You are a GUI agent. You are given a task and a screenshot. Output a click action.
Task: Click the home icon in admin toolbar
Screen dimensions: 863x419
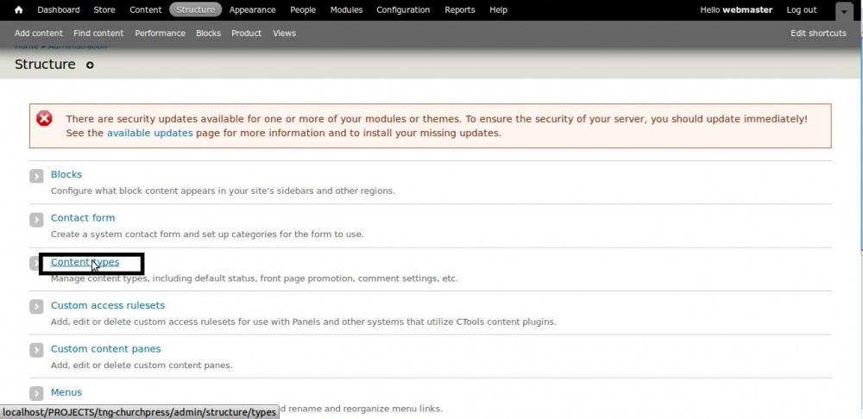(18, 10)
